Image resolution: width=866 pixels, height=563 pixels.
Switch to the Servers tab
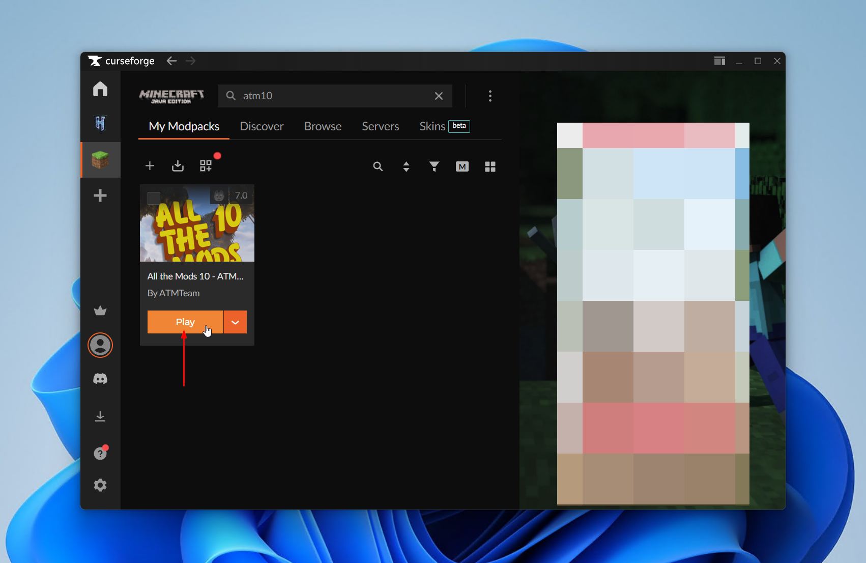380,126
